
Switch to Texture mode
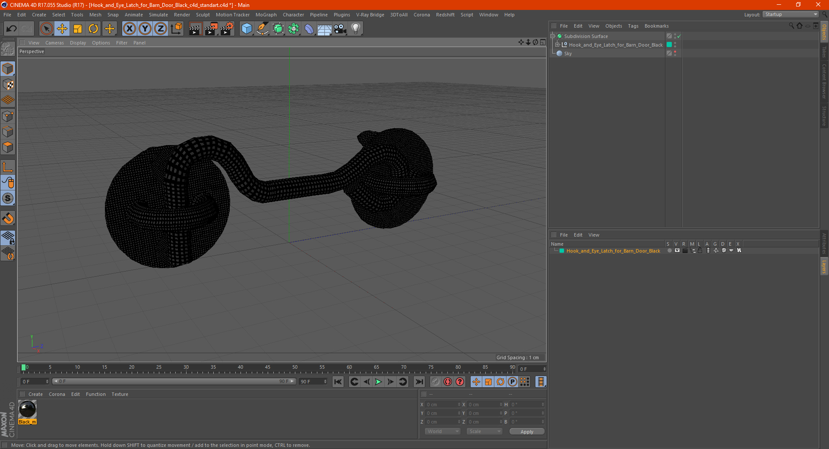pyautogui.click(x=8, y=85)
